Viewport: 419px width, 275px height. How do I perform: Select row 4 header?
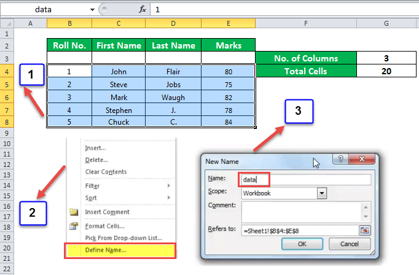7,72
